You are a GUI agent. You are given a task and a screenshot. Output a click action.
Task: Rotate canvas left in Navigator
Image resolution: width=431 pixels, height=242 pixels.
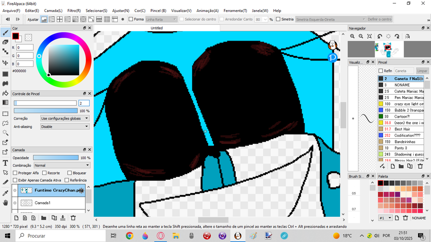click(380, 36)
